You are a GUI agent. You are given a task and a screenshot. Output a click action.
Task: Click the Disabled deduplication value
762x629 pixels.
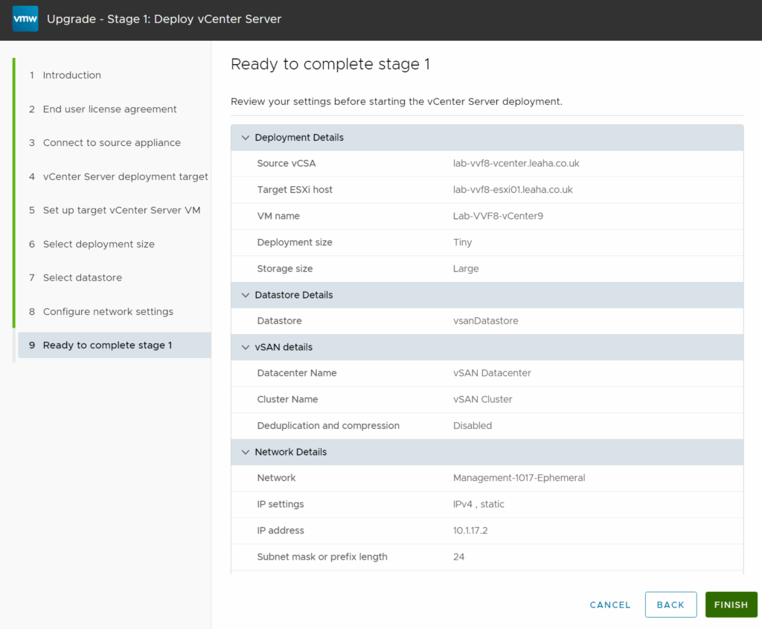pyautogui.click(x=473, y=425)
